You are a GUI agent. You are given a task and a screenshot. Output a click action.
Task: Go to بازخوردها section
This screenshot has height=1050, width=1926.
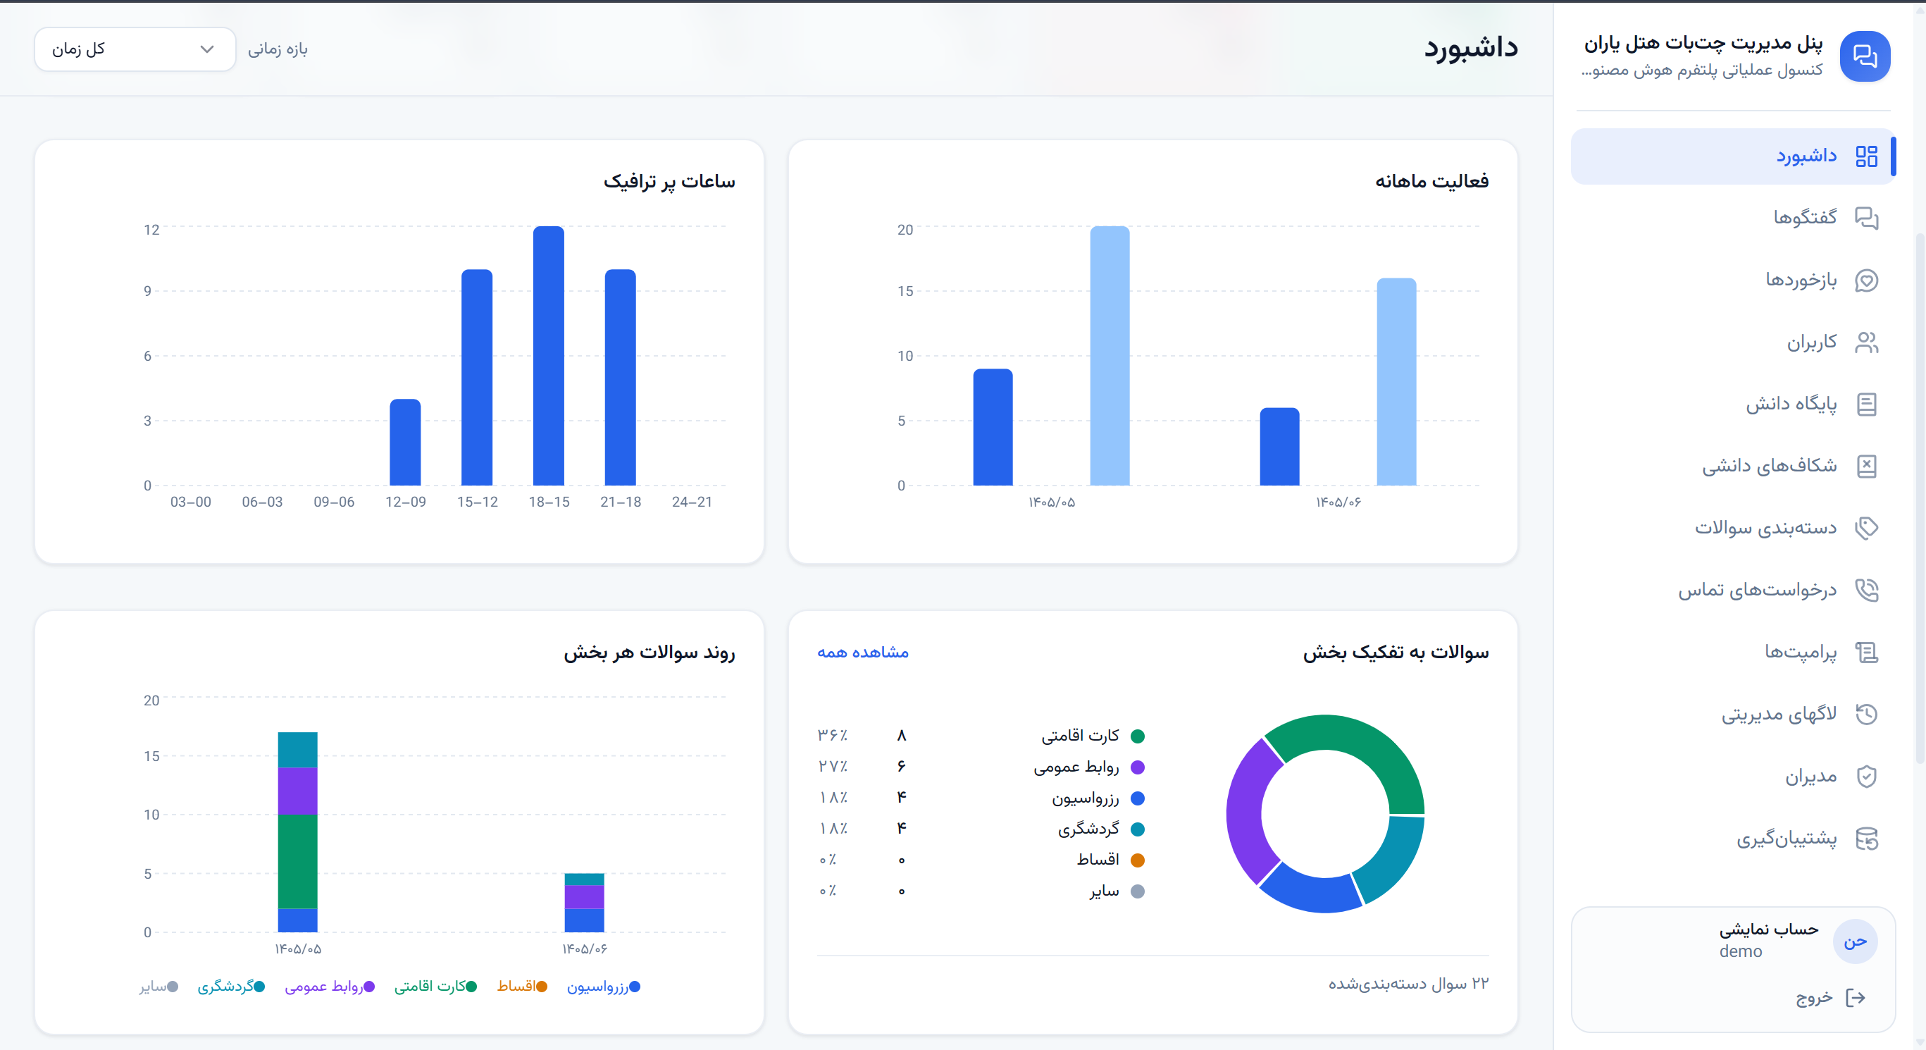(1732, 280)
